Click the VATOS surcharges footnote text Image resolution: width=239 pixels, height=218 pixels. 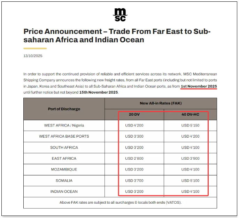pos(120,202)
